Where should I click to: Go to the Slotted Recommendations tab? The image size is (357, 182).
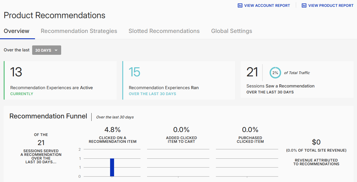pyautogui.click(x=164, y=31)
